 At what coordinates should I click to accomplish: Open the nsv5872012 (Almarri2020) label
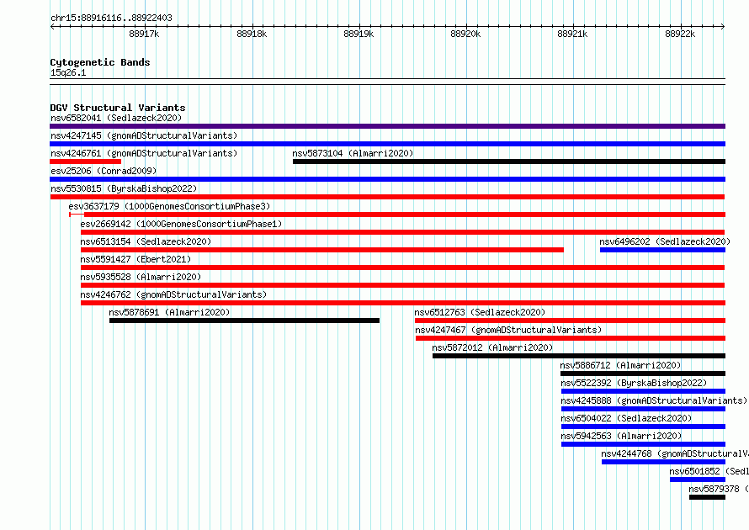click(x=492, y=347)
